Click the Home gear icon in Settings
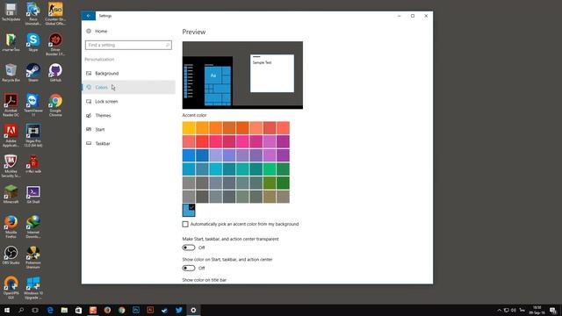 coord(89,32)
